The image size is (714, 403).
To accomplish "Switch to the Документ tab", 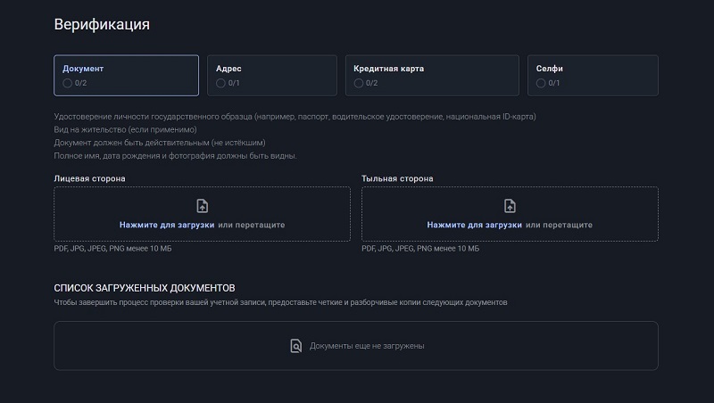I will pos(126,75).
